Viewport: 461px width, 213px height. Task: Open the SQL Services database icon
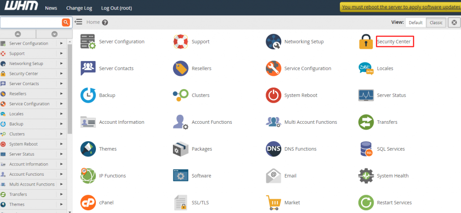[366, 149]
